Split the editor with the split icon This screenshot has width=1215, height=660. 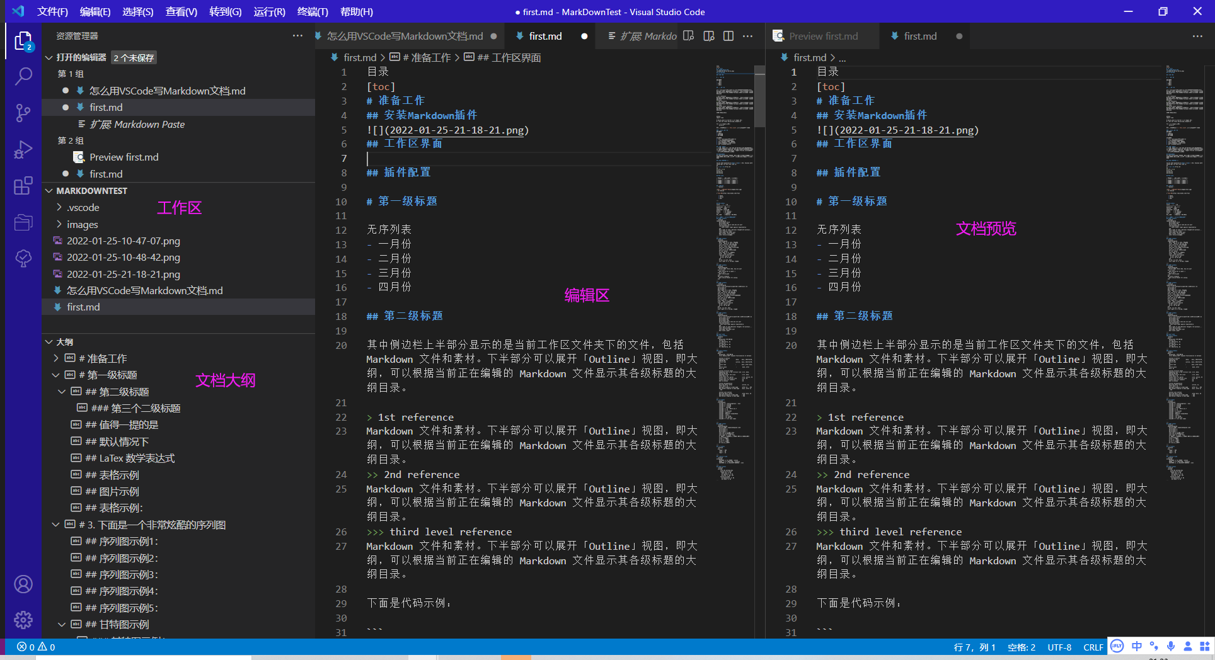pos(728,36)
